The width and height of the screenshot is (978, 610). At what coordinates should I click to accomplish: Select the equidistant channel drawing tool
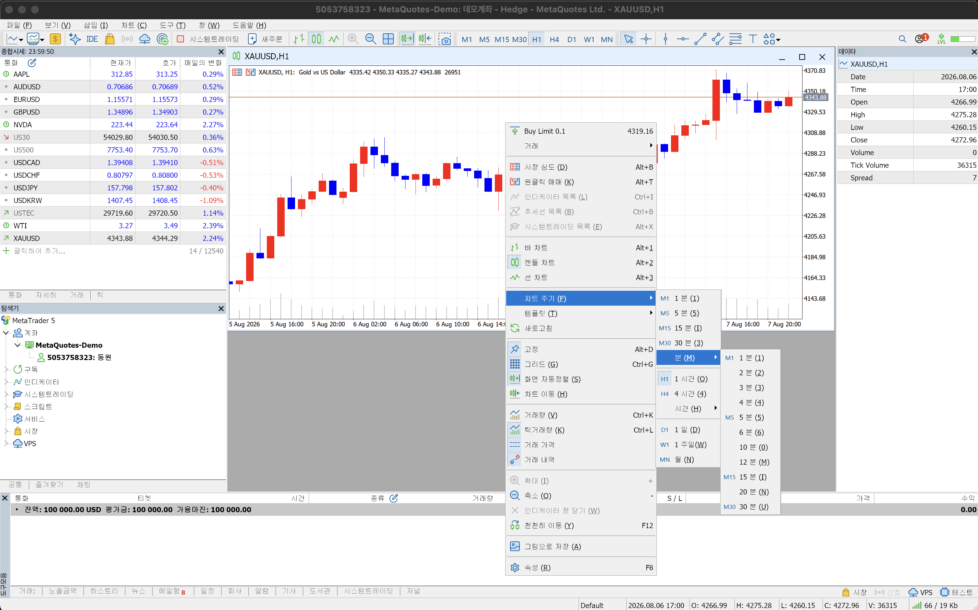pos(718,39)
